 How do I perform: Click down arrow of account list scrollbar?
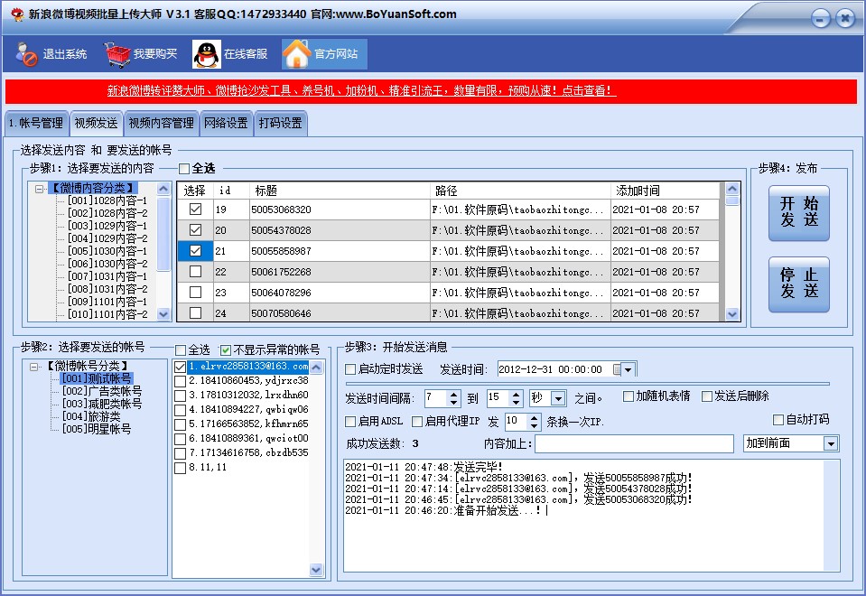pyautogui.click(x=316, y=570)
